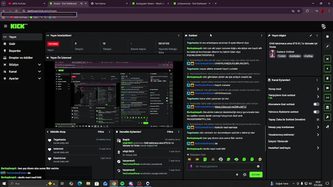
Task: Click hasanwx0 yasaklandı entry in Denetim Eylemleri
Action: [x=149, y=162]
